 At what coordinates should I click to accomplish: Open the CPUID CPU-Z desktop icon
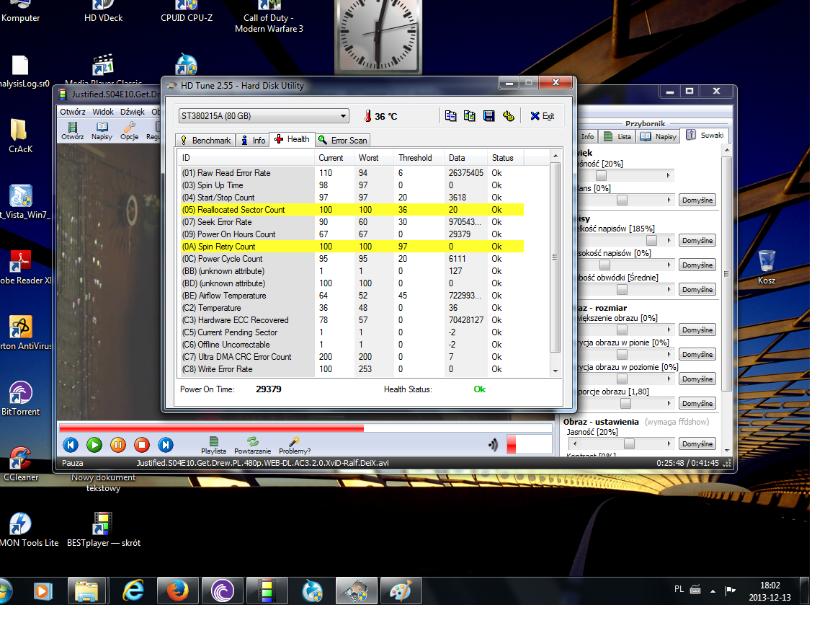click(187, 12)
